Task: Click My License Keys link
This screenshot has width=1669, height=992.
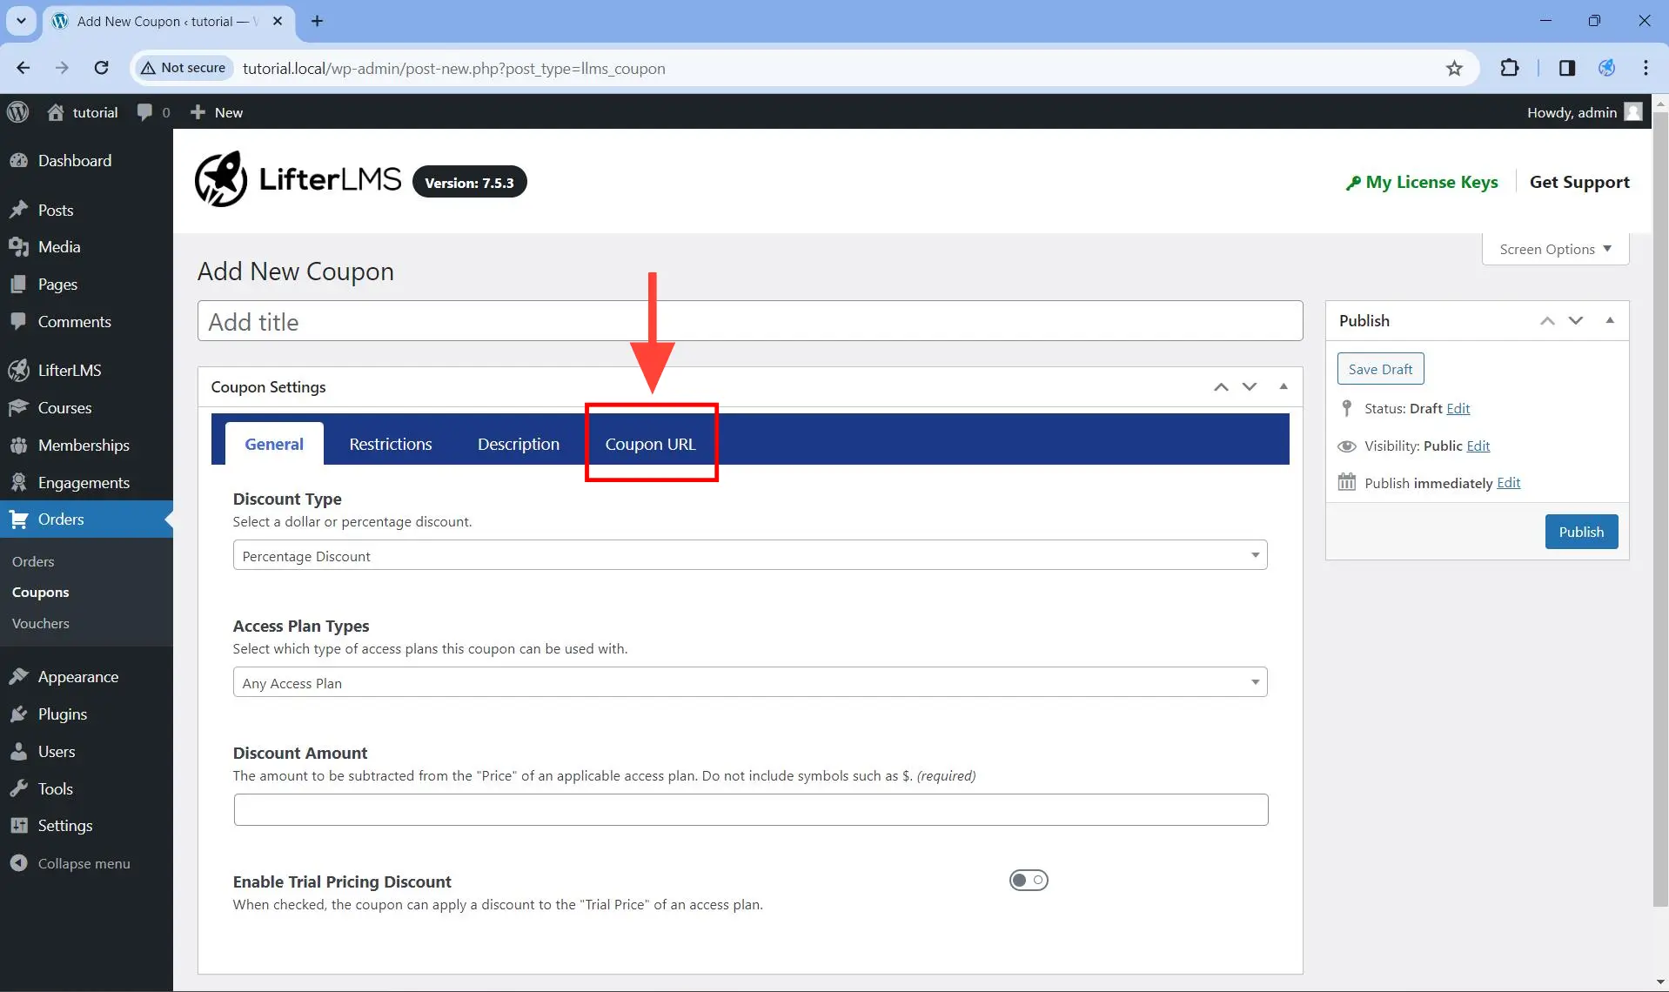Action: click(x=1422, y=182)
